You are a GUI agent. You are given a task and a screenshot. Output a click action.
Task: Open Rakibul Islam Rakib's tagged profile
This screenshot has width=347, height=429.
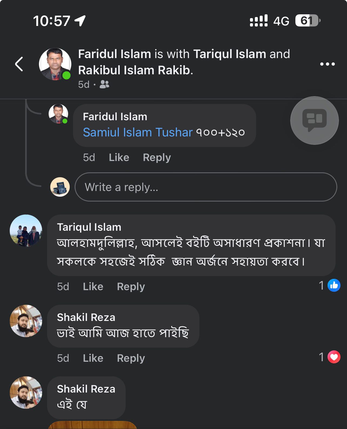point(135,70)
